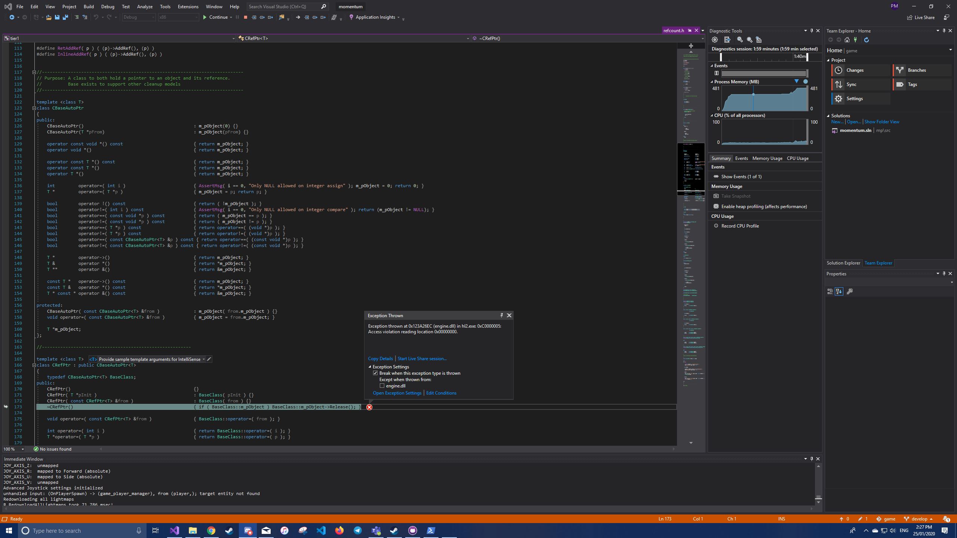Click Zoom Out in Diagnostic Tools
The height and width of the screenshot is (538, 957).
coord(750,40)
